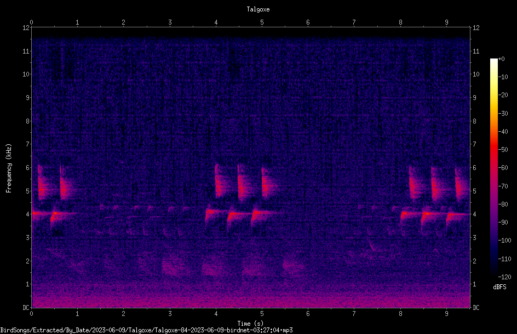This screenshot has height=334, width=517.
Task: Click "2" on the left frequency axis
Action: click(x=28, y=261)
